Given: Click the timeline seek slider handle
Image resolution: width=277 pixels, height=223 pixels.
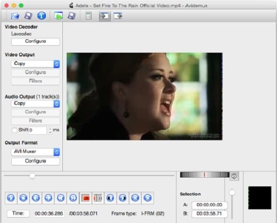Looking at the screenshot, I should tap(32, 176).
